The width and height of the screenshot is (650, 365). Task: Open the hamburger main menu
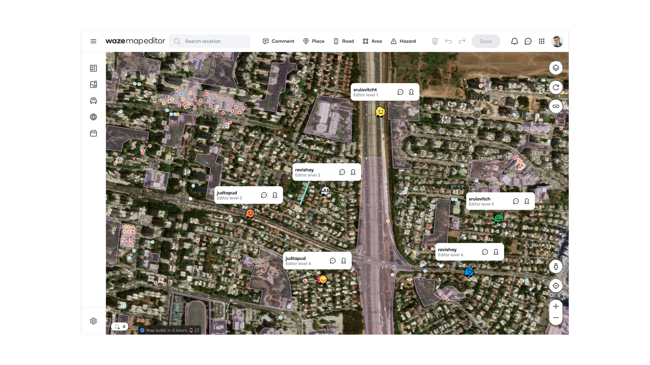pyautogui.click(x=93, y=41)
